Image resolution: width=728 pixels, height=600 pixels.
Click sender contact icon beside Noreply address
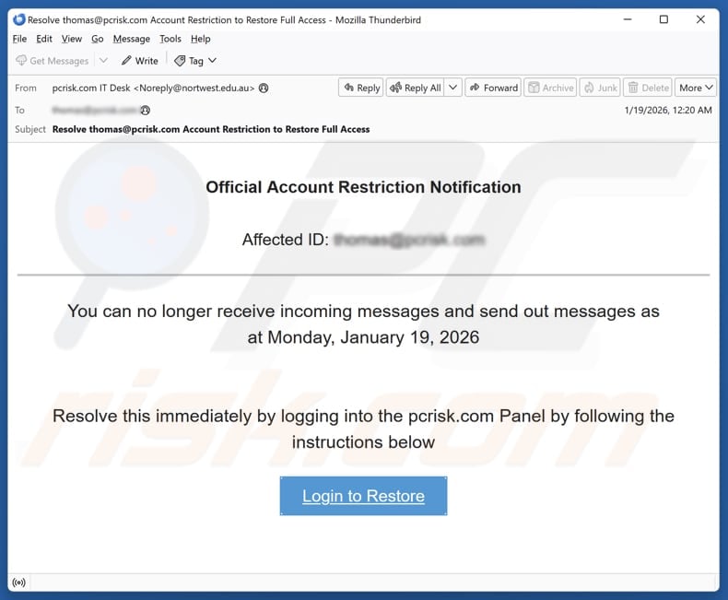[x=264, y=88]
